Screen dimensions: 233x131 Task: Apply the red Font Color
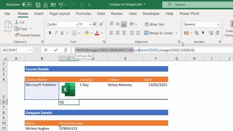97,33
